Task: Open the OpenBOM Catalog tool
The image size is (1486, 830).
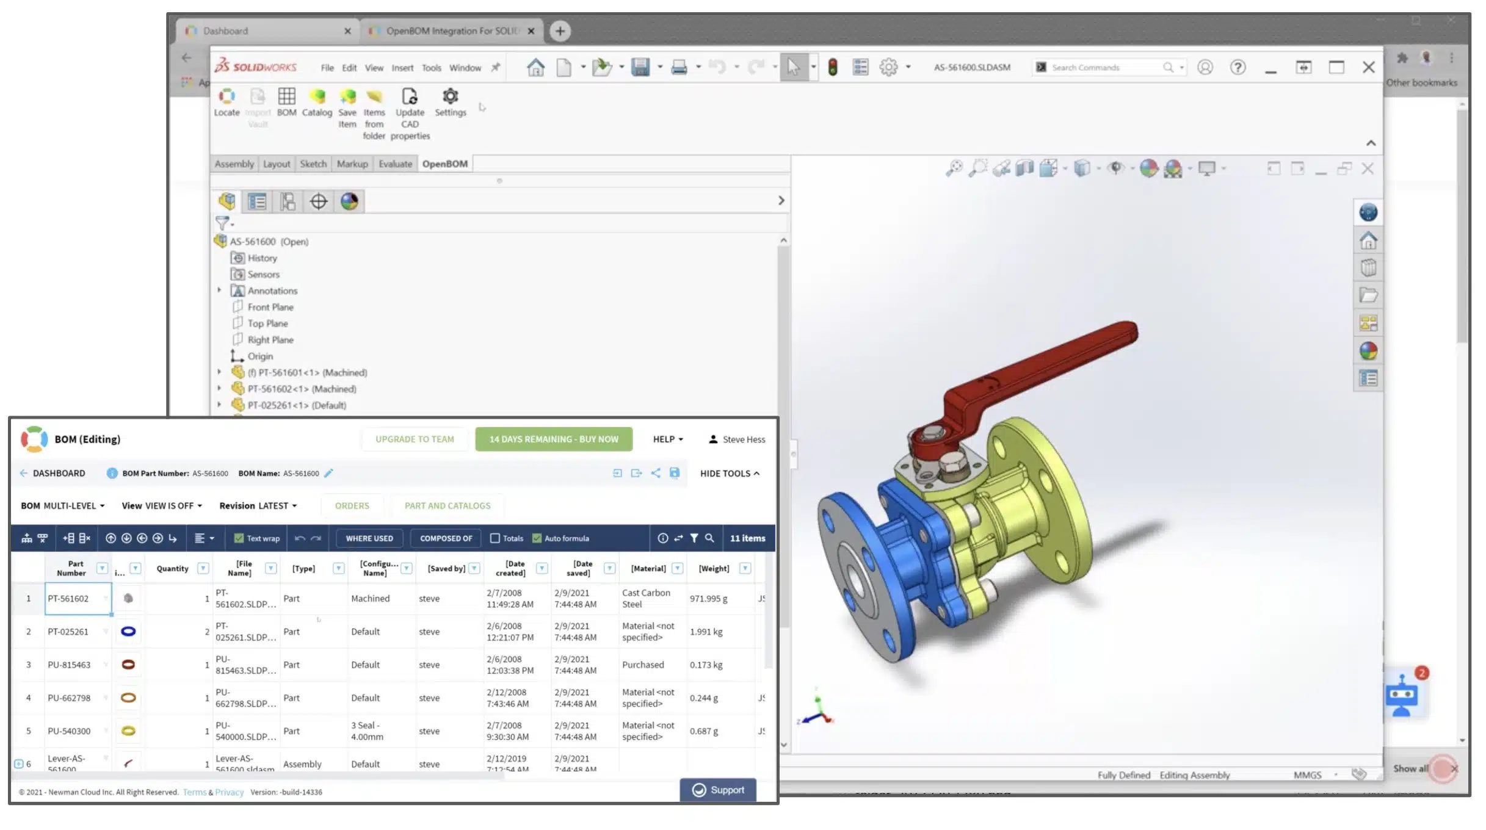Action: pos(317,103)
